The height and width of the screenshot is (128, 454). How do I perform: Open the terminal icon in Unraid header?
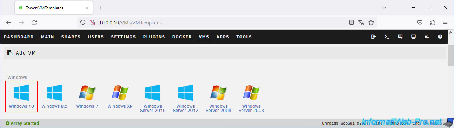tap(387, 37)
